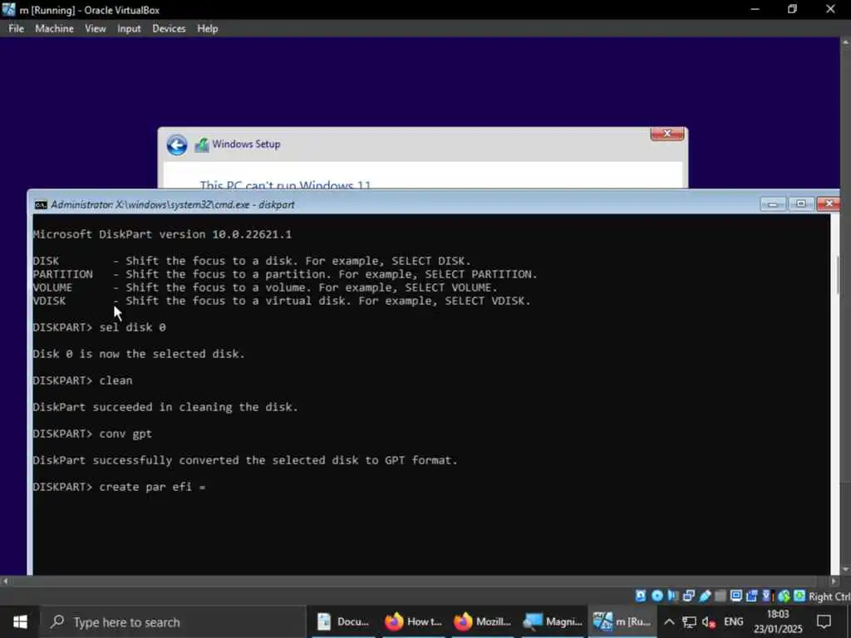
Task: Open the File menu in VirtualBox
Action: 17,29
